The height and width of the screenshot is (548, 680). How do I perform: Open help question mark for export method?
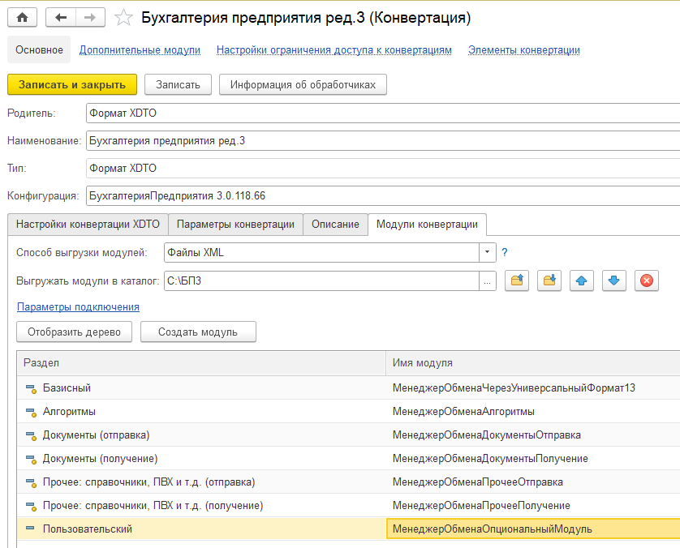coord(504,252)
